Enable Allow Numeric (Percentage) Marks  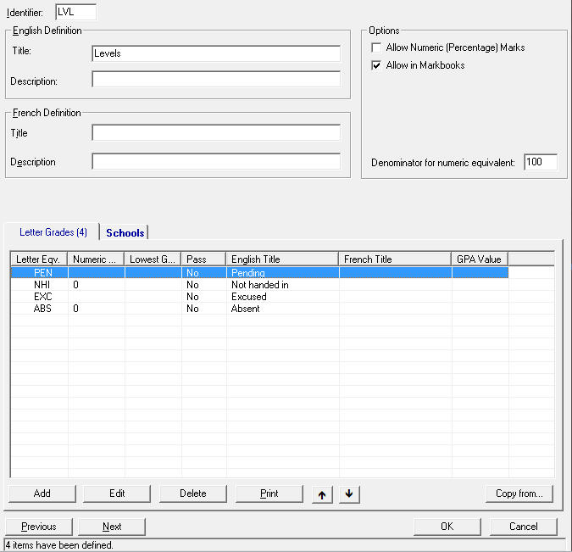pyautogui.click(x=376, y=48)
